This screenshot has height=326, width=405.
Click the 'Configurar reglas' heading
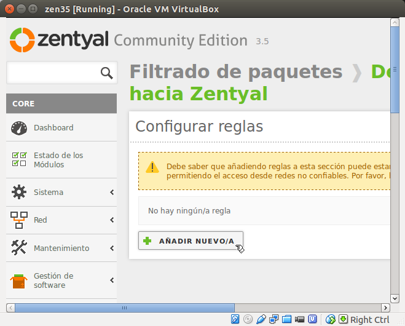[x=199, y=127]
